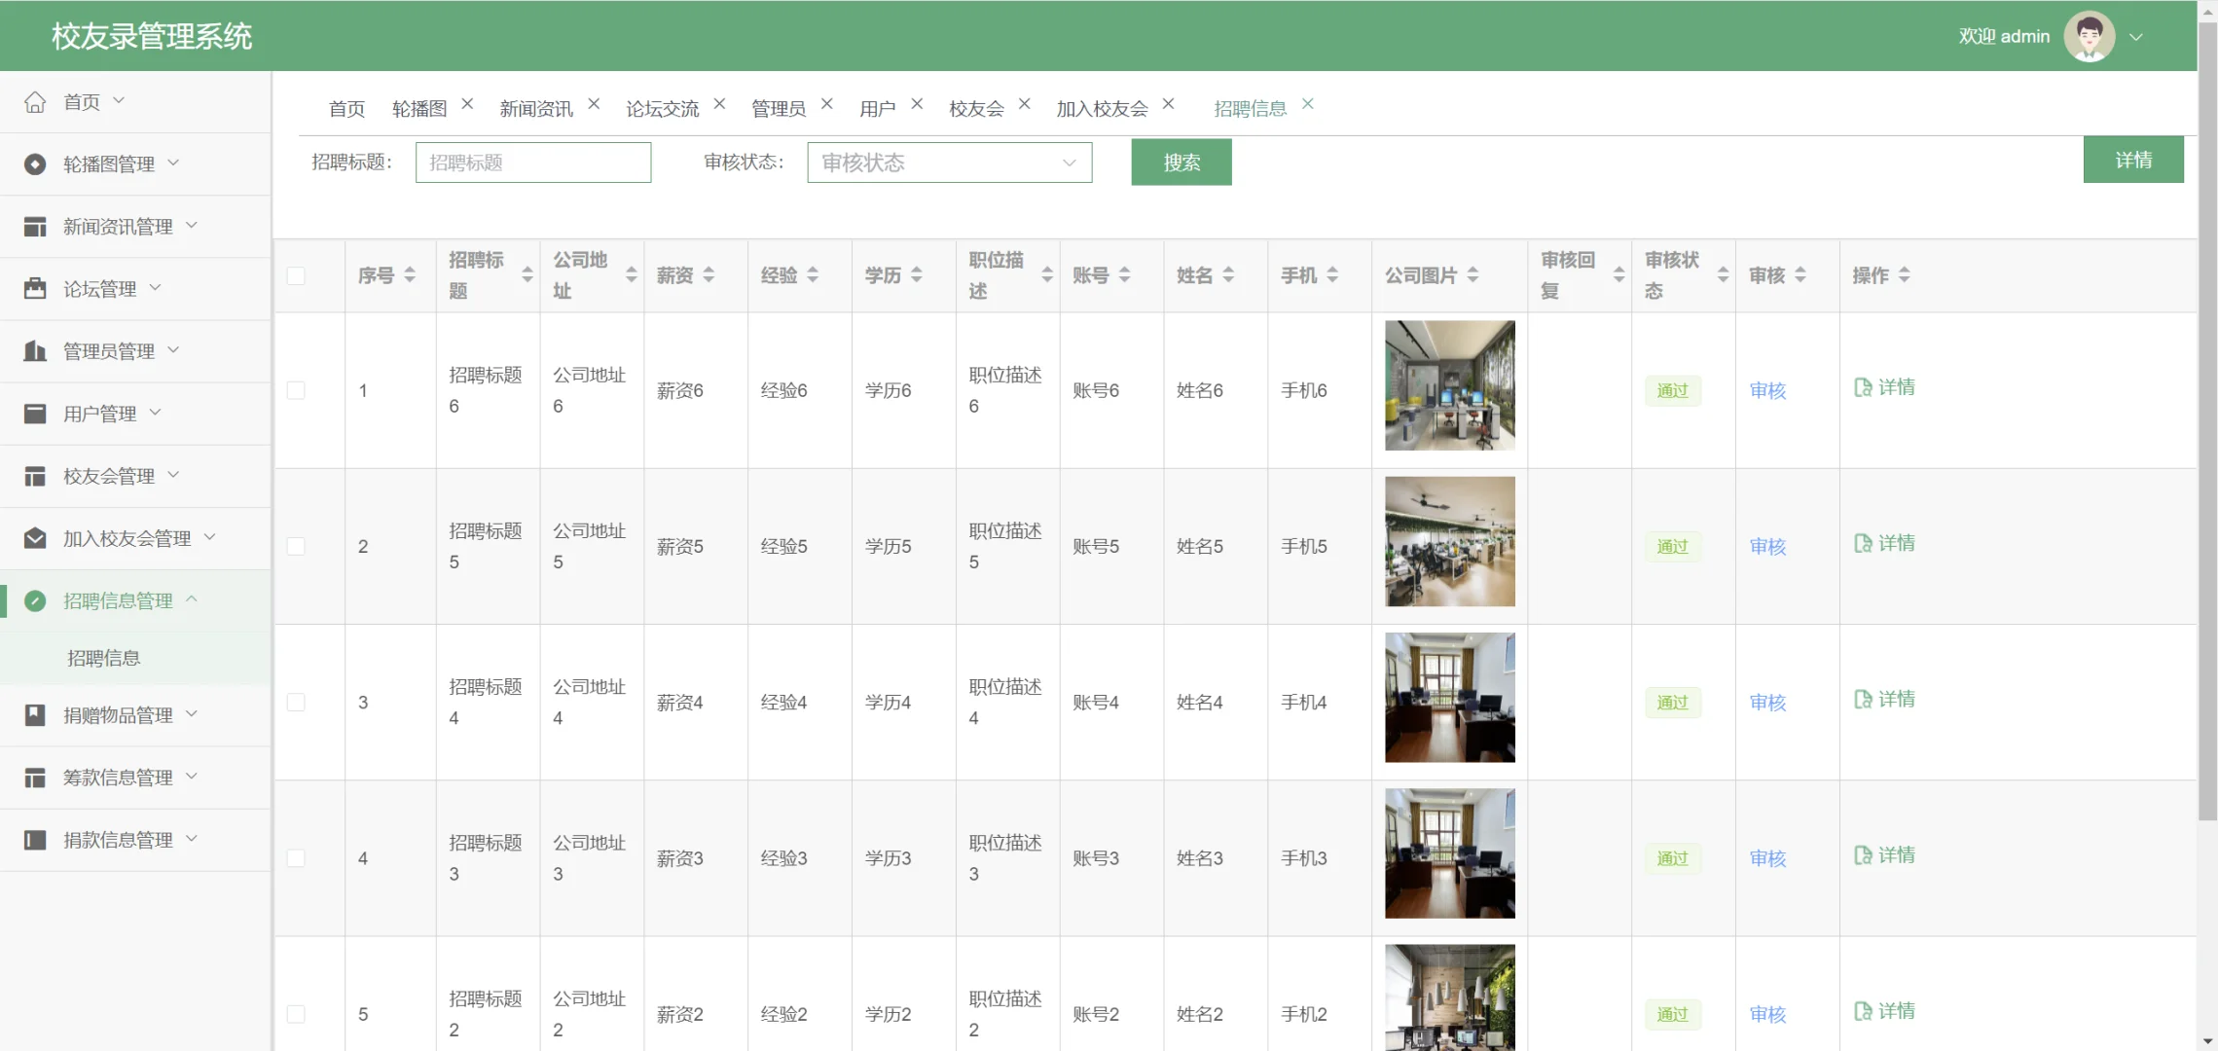Switch to the 用户 tab
The width and height of the screenshot is (2218, 1051).
tap(877, 108)
